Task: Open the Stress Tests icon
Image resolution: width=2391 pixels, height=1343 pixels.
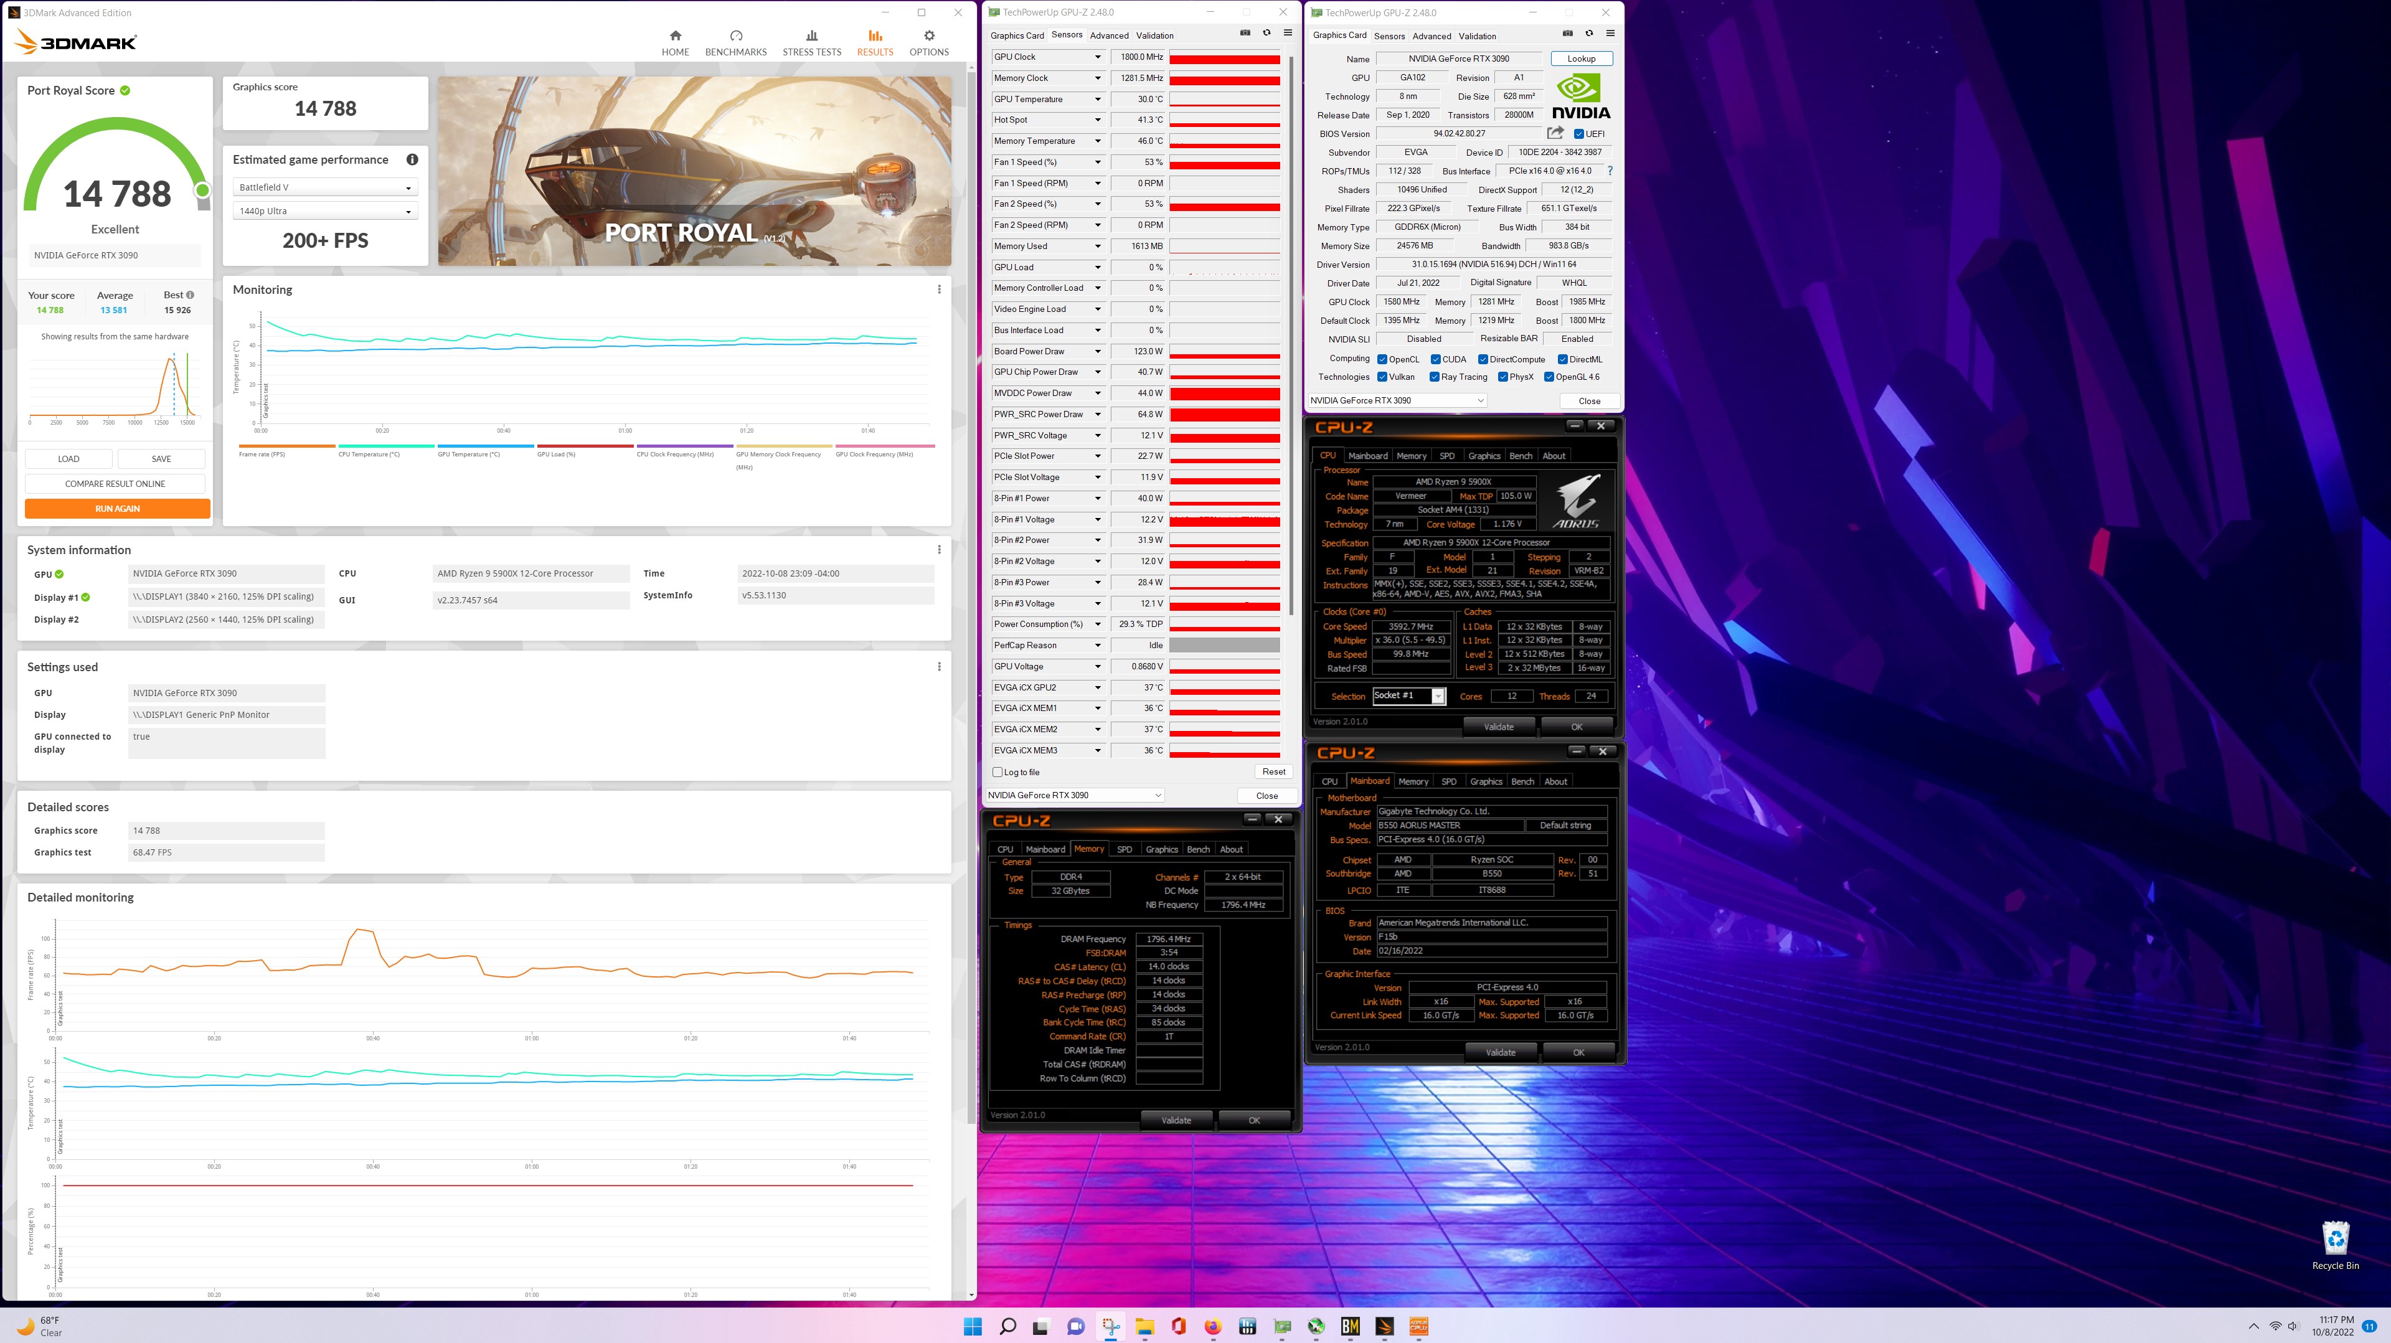Action: click(x=811, y=35)
